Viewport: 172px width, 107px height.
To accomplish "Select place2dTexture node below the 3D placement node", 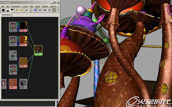I will coord(13,70).
